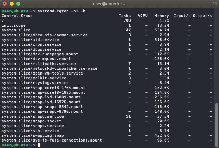The width and height of the screenshot is (219, 148).
Task: Click the Tasks column header
Action: [125, 16]
